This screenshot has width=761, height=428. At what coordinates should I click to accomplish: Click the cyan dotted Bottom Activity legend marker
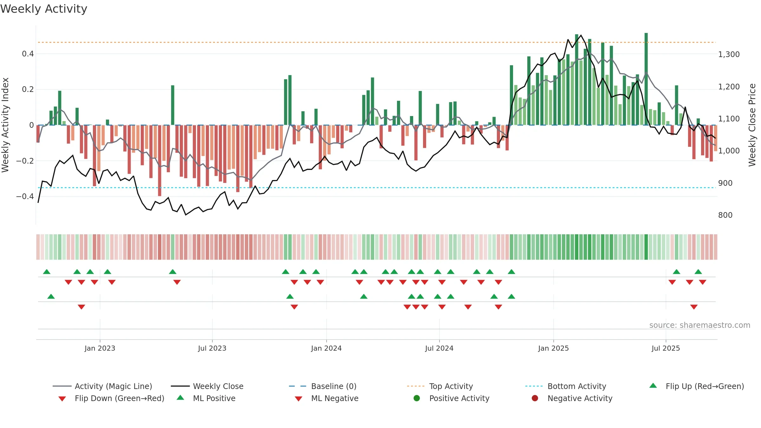point(534,386)
